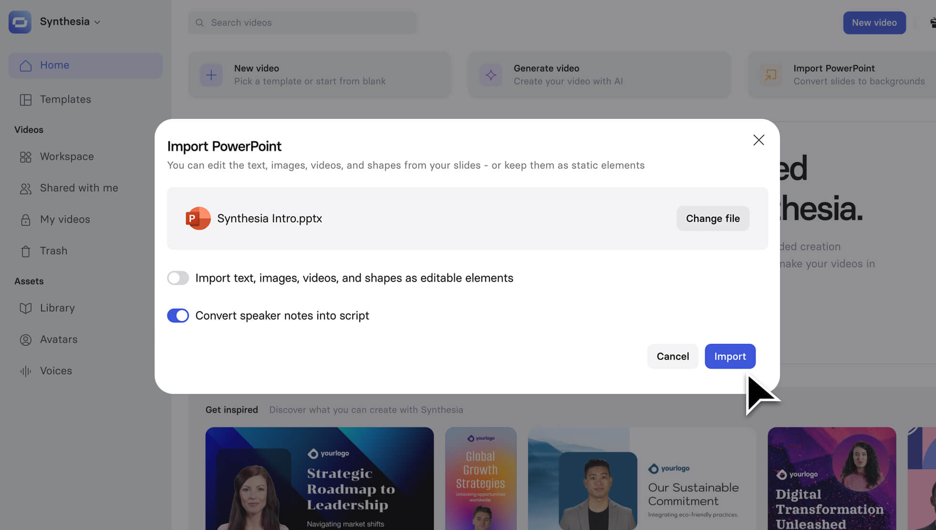
Task: Click the Voices waveform icon
Action: tap(26, 371)
